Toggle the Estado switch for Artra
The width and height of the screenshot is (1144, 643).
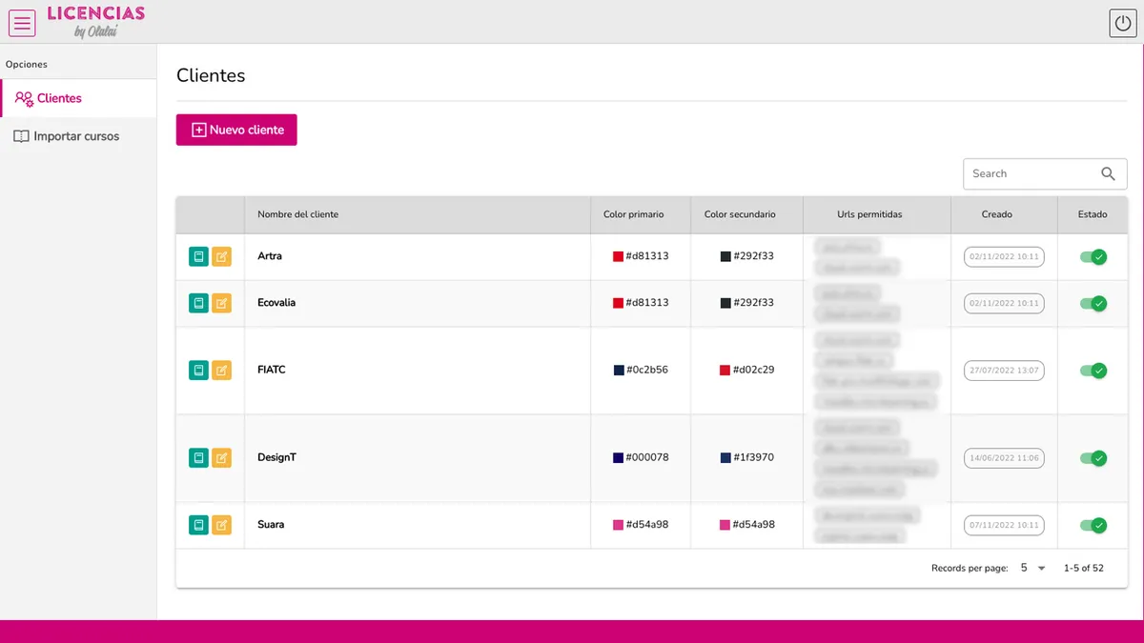tap(1093, 256)
